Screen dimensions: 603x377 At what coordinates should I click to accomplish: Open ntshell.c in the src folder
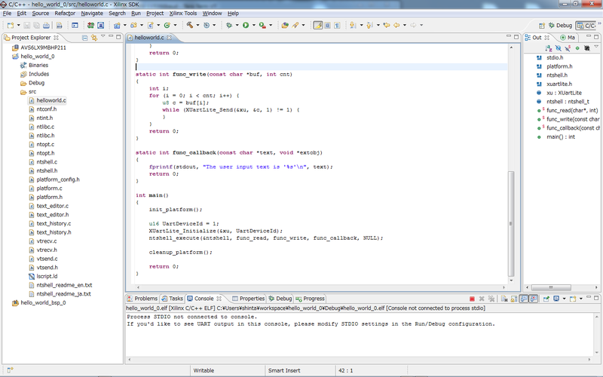pos(47,162)
